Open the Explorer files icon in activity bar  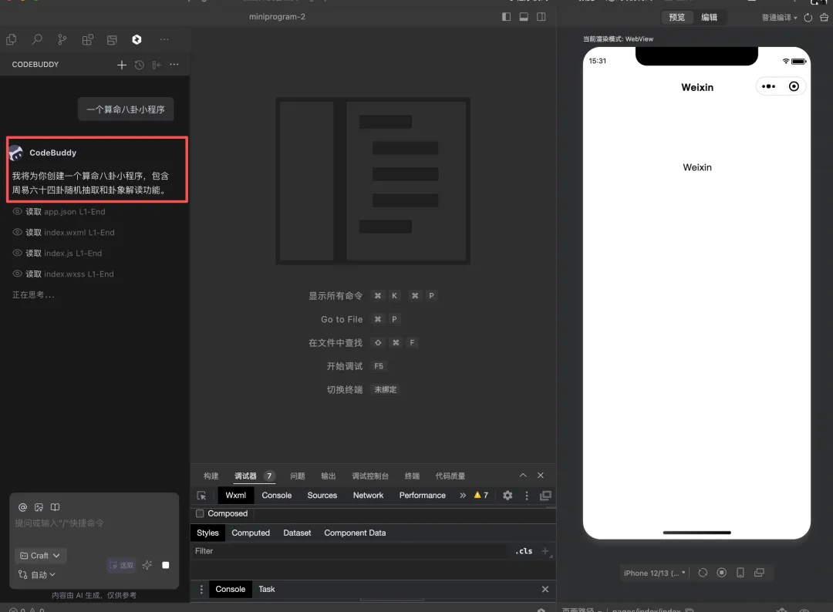coord(11,40)
